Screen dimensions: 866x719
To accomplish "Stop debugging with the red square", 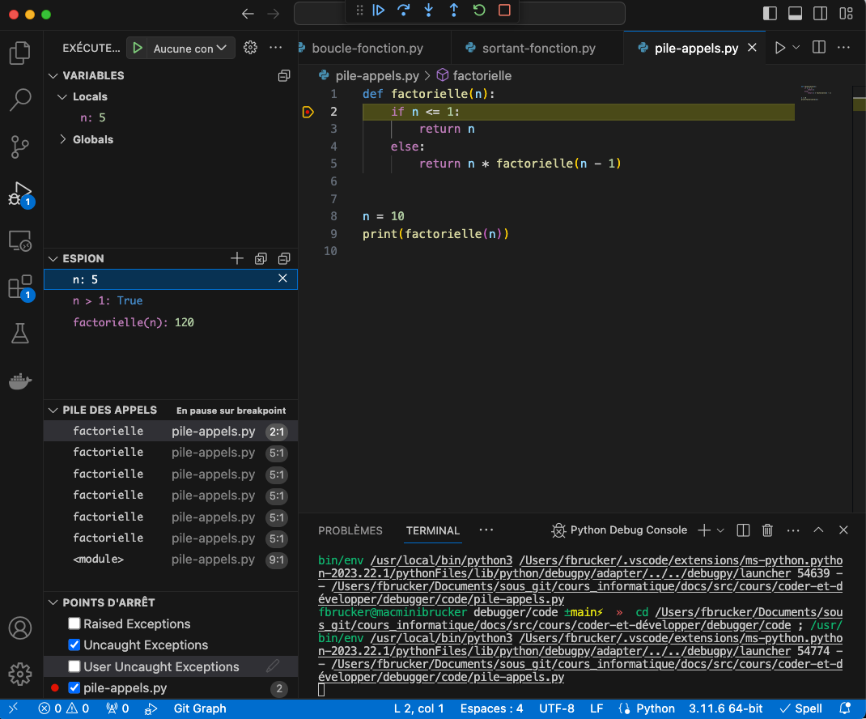I will point(504,11).
